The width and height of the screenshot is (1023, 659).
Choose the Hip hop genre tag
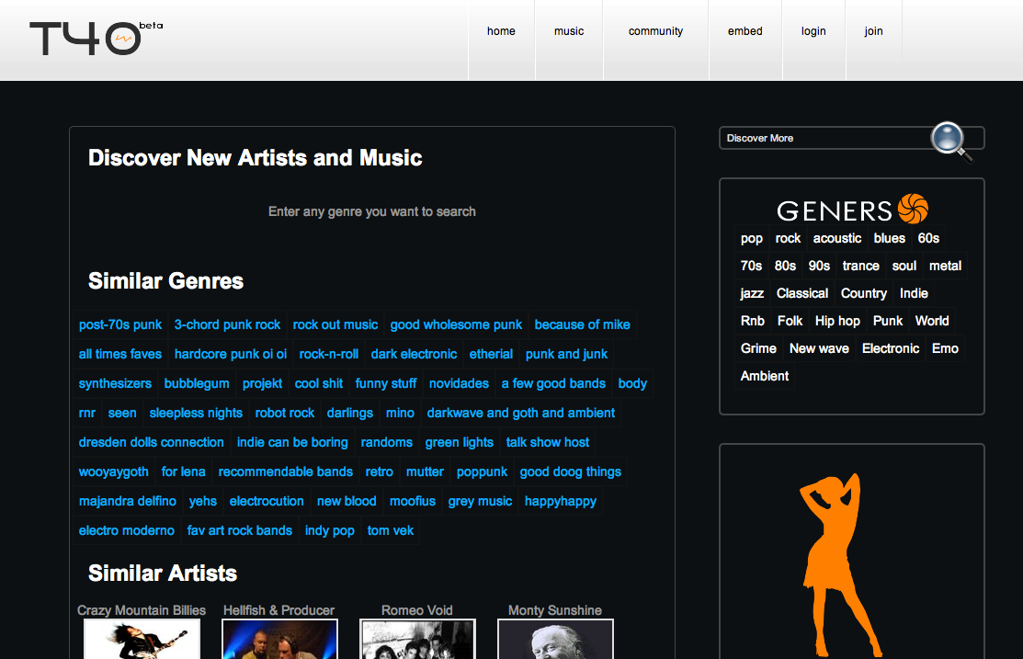click(x=837, y=321)
